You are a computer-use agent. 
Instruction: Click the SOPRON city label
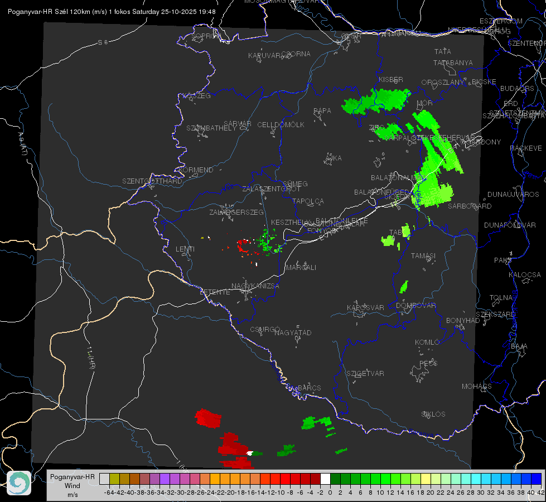pyautogui.click(x=206, y=36)
